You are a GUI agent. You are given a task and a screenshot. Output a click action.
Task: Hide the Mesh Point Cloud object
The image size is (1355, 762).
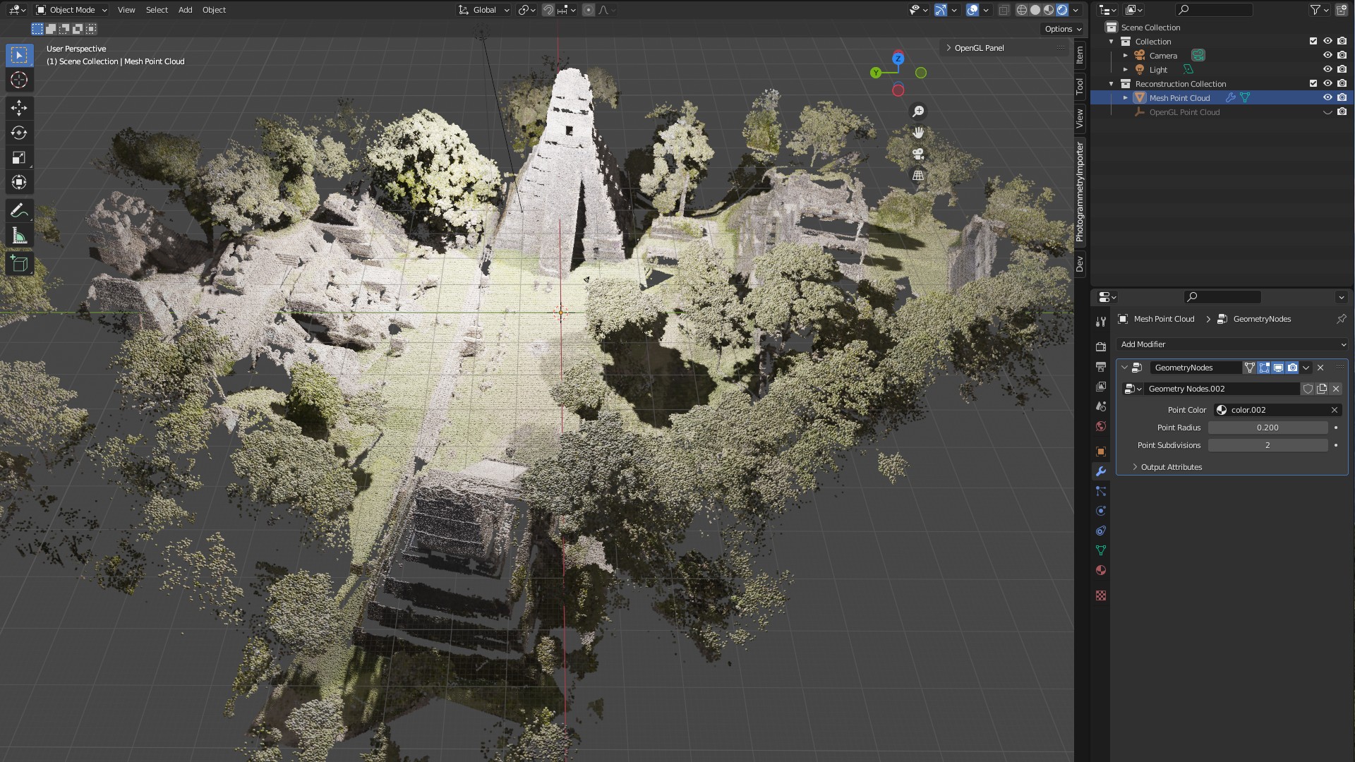[1327, 98]
